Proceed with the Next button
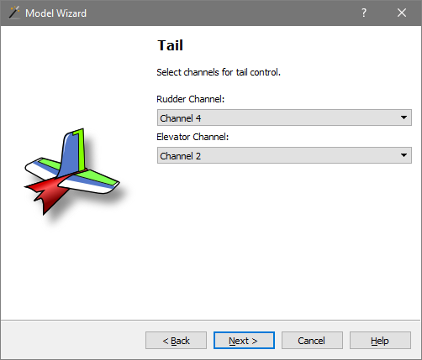The height and width of the screenshot is (360, 422). (244, 341)
